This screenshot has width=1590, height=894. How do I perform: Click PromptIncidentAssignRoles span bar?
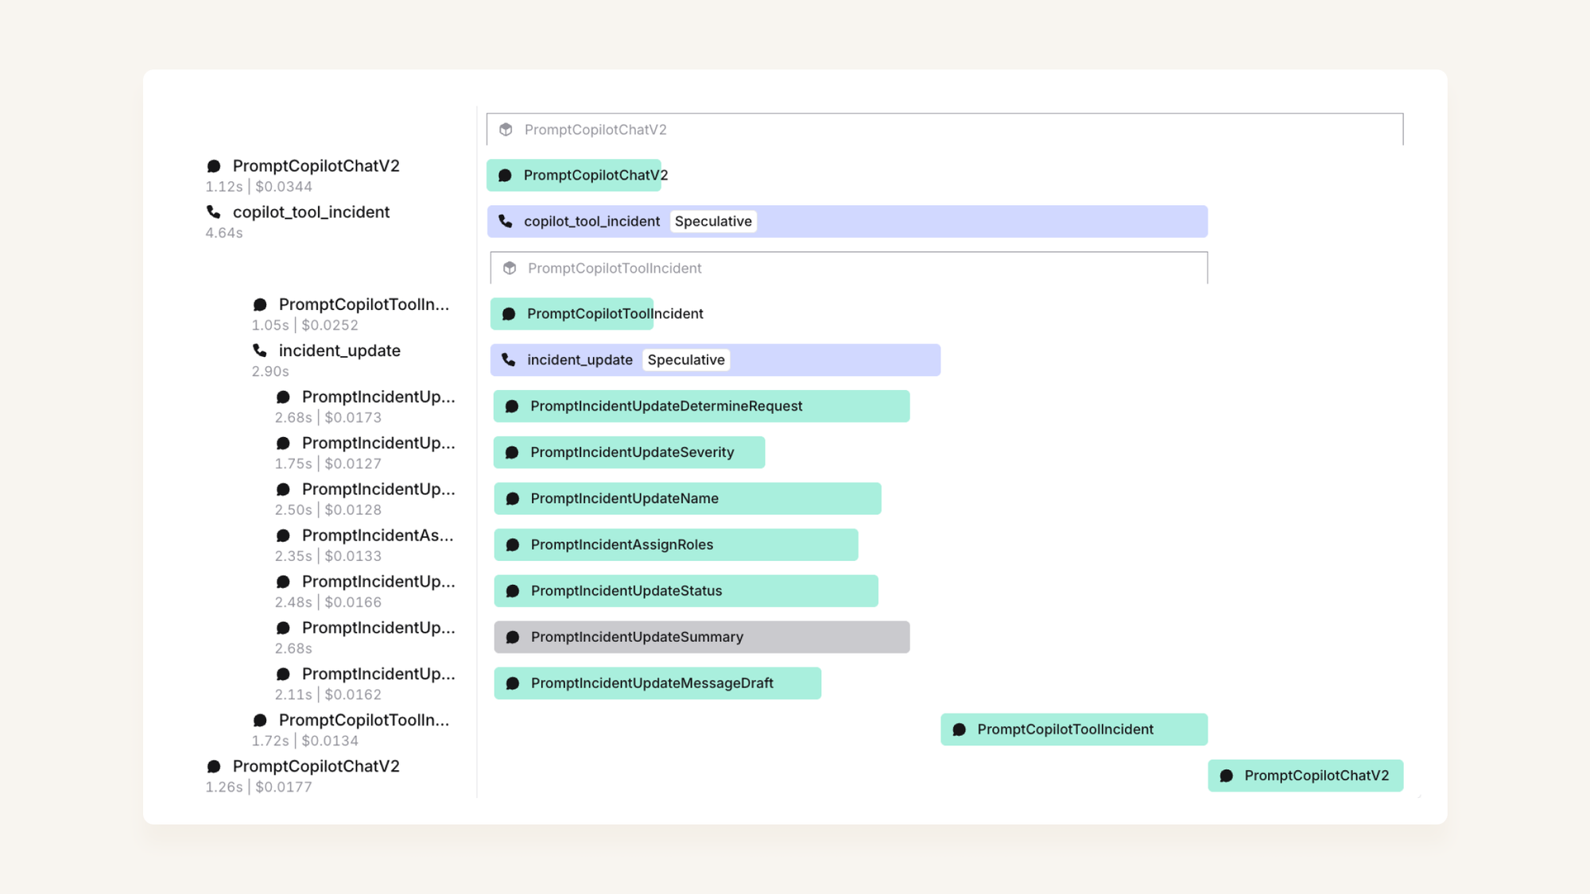676,545
